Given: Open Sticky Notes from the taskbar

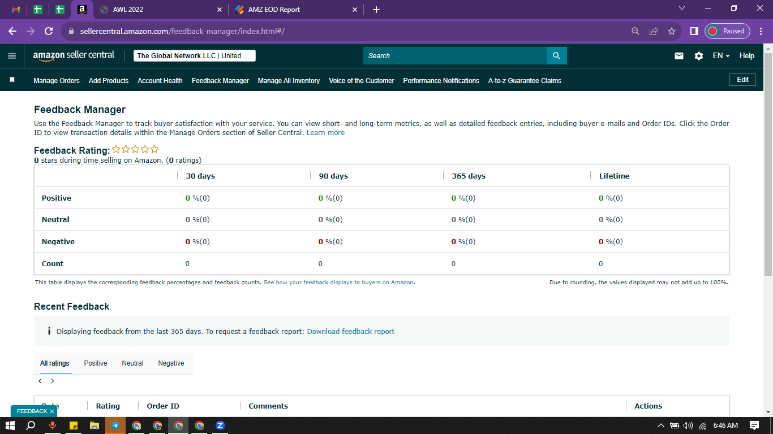Looking at the screenshot, I should (74, 426).
